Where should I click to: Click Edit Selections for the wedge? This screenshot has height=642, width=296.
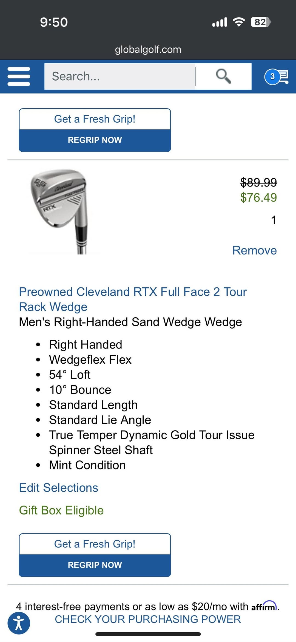click(59, 488)
